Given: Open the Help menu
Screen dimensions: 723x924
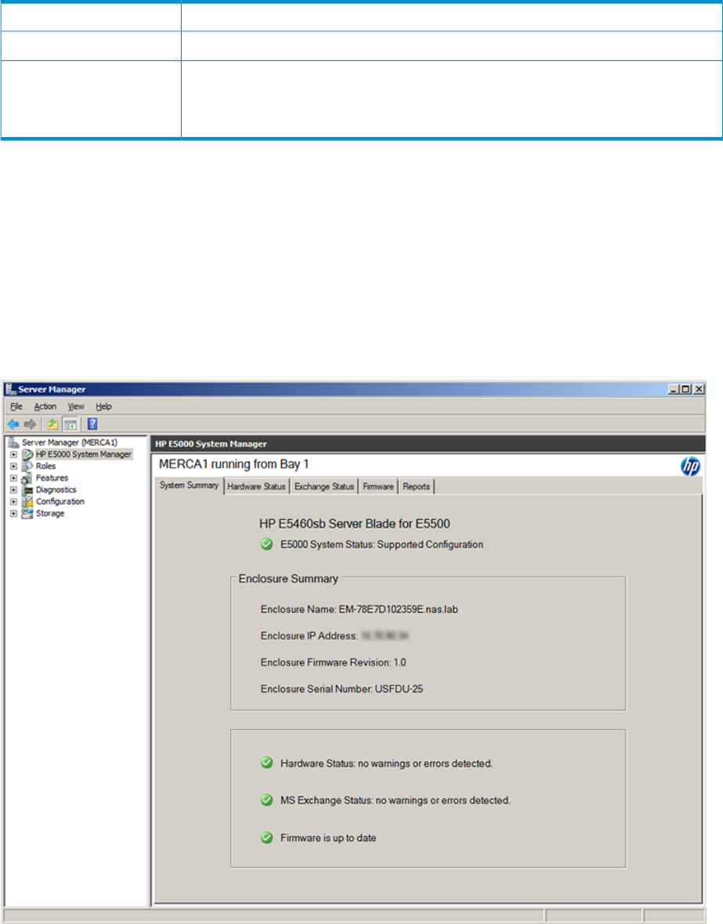Looking at the screenshot, I should tap(104, 406).
